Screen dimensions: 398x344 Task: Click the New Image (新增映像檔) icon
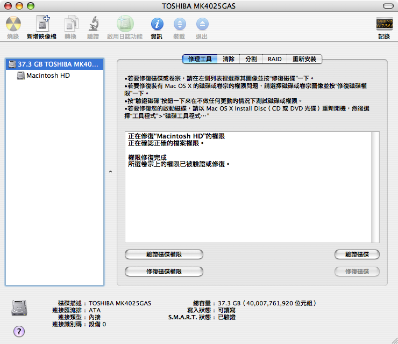[x=42, y=24]
